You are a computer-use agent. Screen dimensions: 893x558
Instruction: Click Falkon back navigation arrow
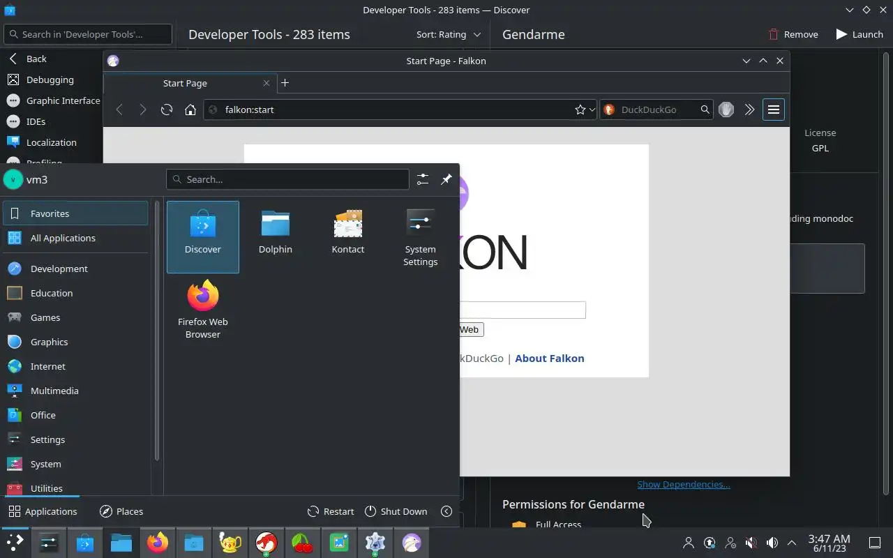(x=119, y=110)
